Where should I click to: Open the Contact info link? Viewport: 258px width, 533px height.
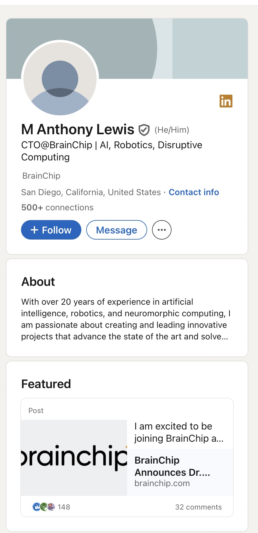pos(194,192)
